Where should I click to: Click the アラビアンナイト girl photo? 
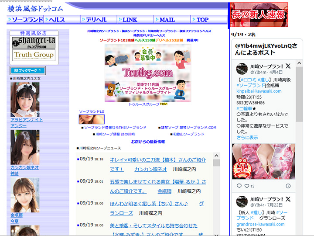(x=25, y=100)
